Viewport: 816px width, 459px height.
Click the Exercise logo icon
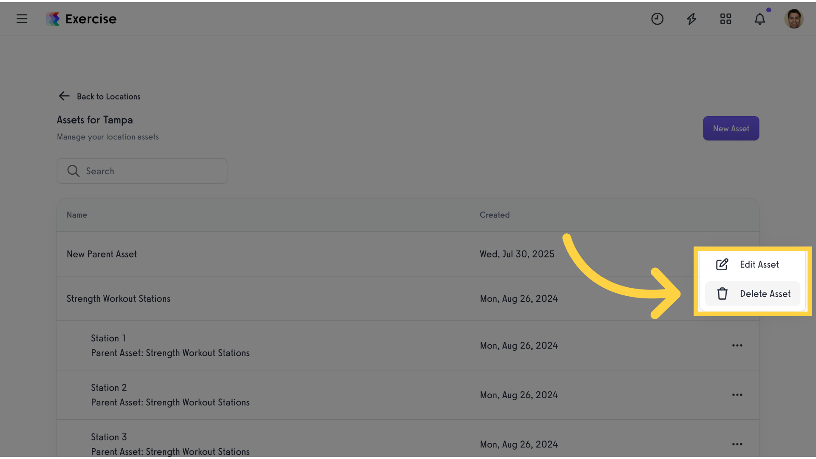pyautogui.click(x=53, y=19)
